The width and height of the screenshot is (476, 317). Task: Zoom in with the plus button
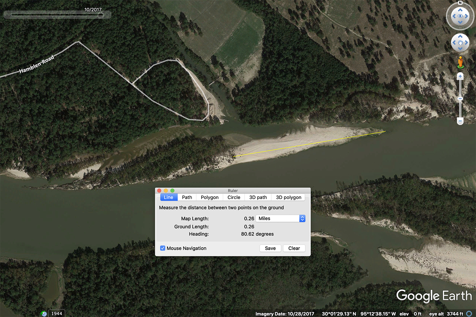(460, 76)
